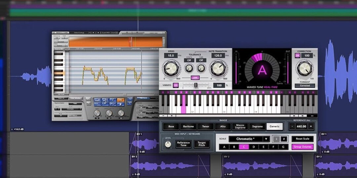Click the orange waveform overview in Waves Tune
357x178 pixels.
click(x=116, y=42)
